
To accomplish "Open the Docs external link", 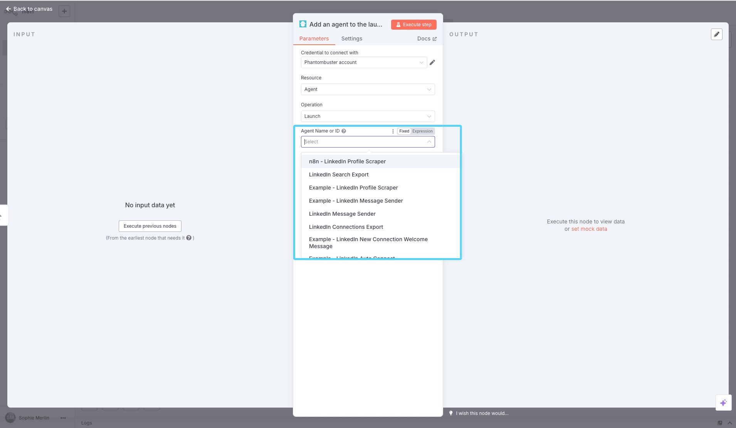I will pos(427,39).
